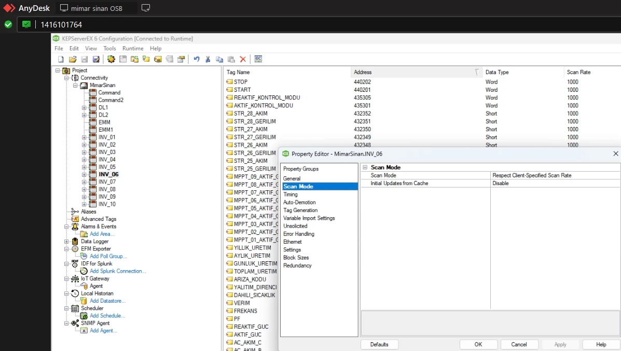
Task: Click the Add Splunk Connection link
Action: coord(118,271)
